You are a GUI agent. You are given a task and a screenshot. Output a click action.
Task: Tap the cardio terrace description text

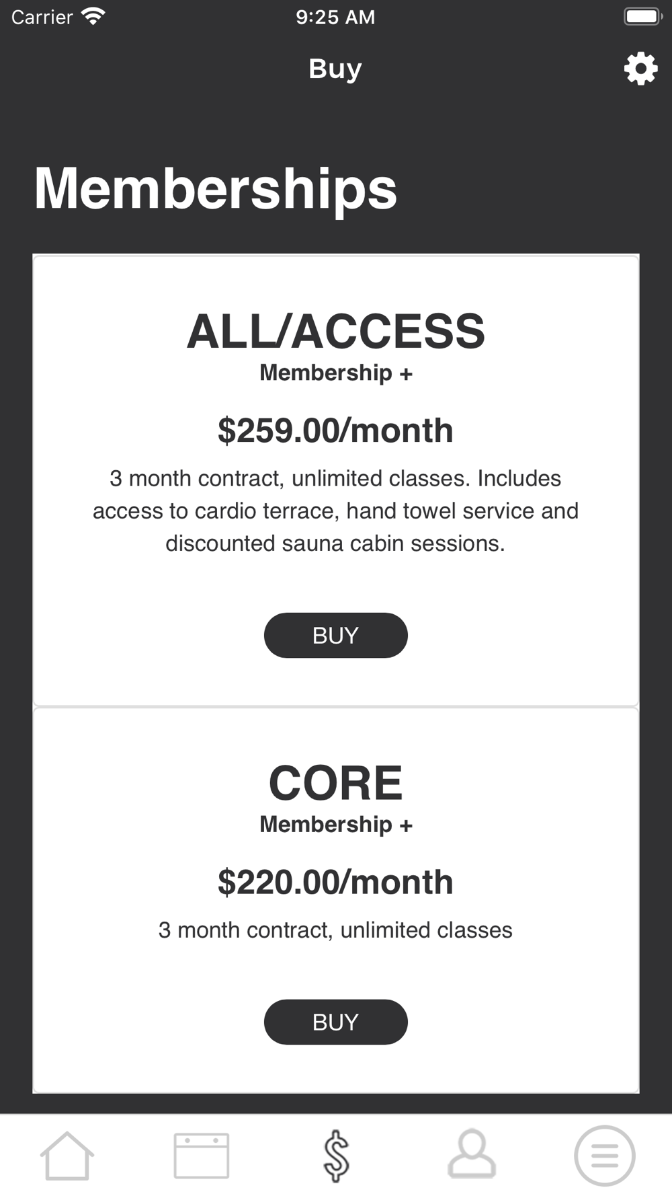tap(336, 511)
